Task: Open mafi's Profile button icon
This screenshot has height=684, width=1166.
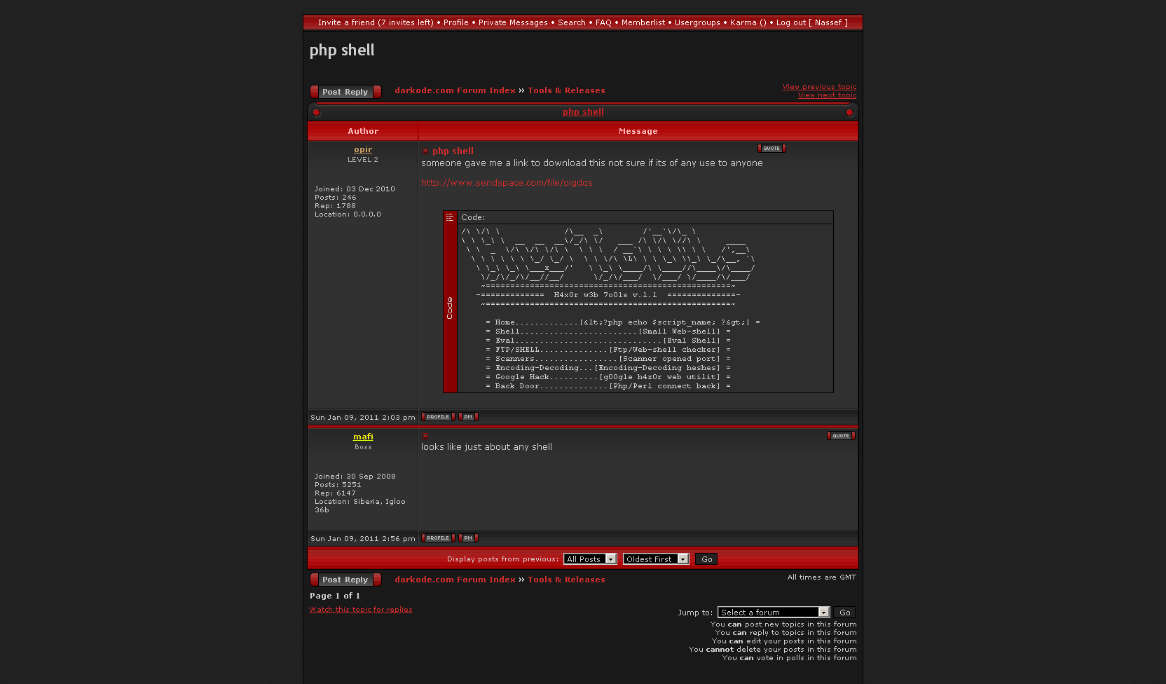Action: click(x=438, y=538)
